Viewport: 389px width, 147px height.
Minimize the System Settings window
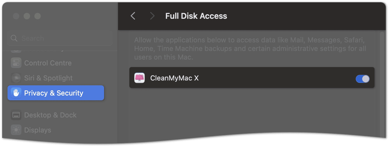tap(27, 16)
